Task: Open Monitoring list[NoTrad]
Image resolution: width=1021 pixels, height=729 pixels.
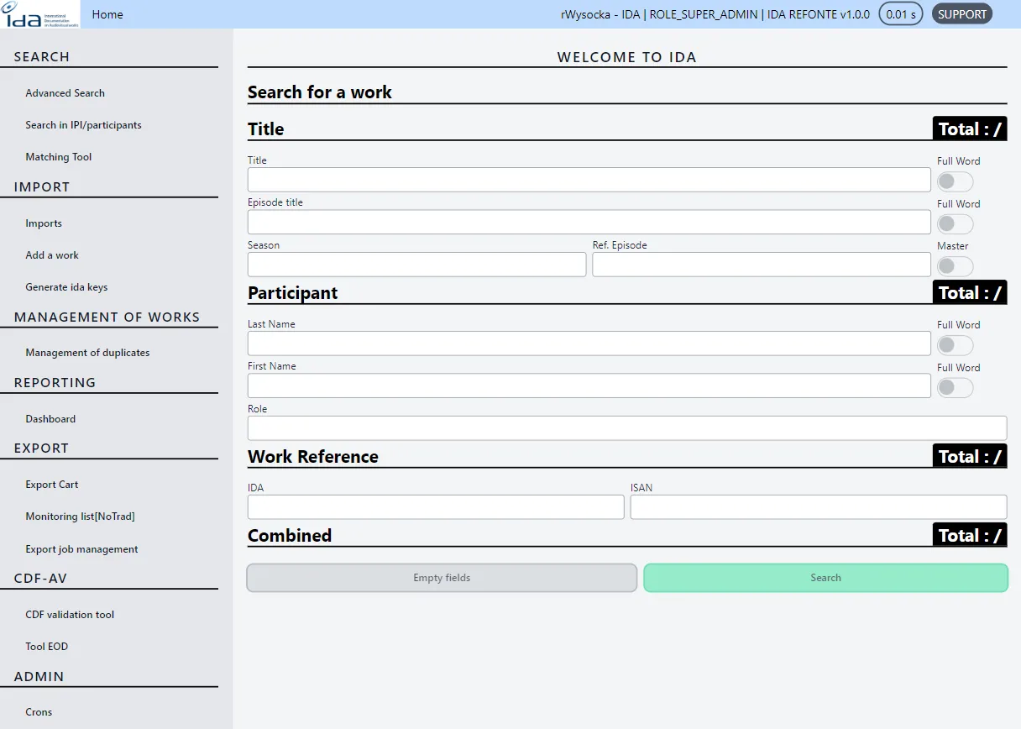Action: (x=80, y=517)
